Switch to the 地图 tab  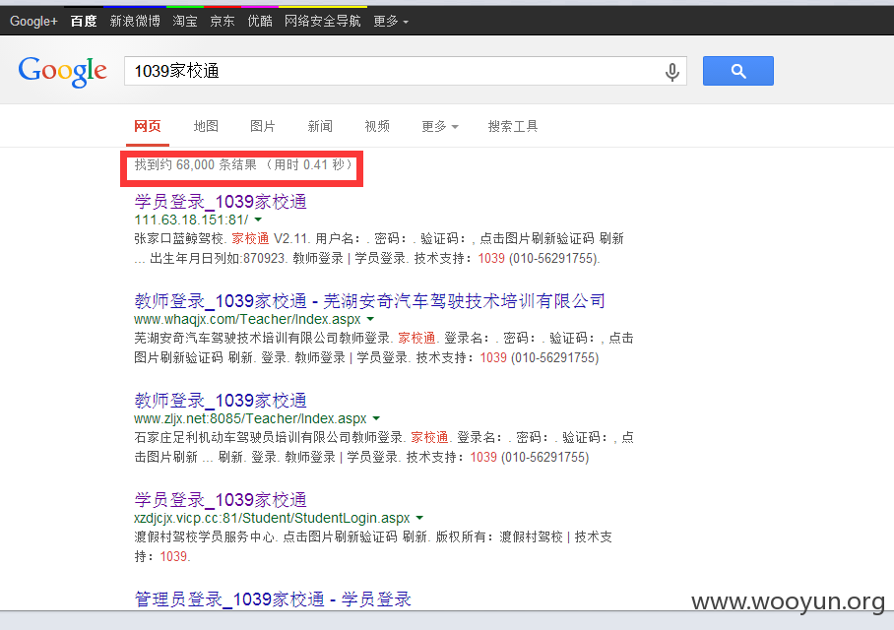pyautogui.click(x=206, y=126)
